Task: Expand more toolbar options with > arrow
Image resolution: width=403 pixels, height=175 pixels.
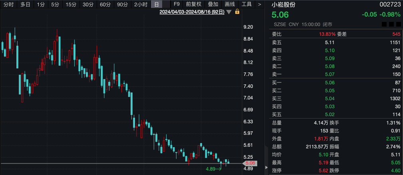Action: coord(260,4)
